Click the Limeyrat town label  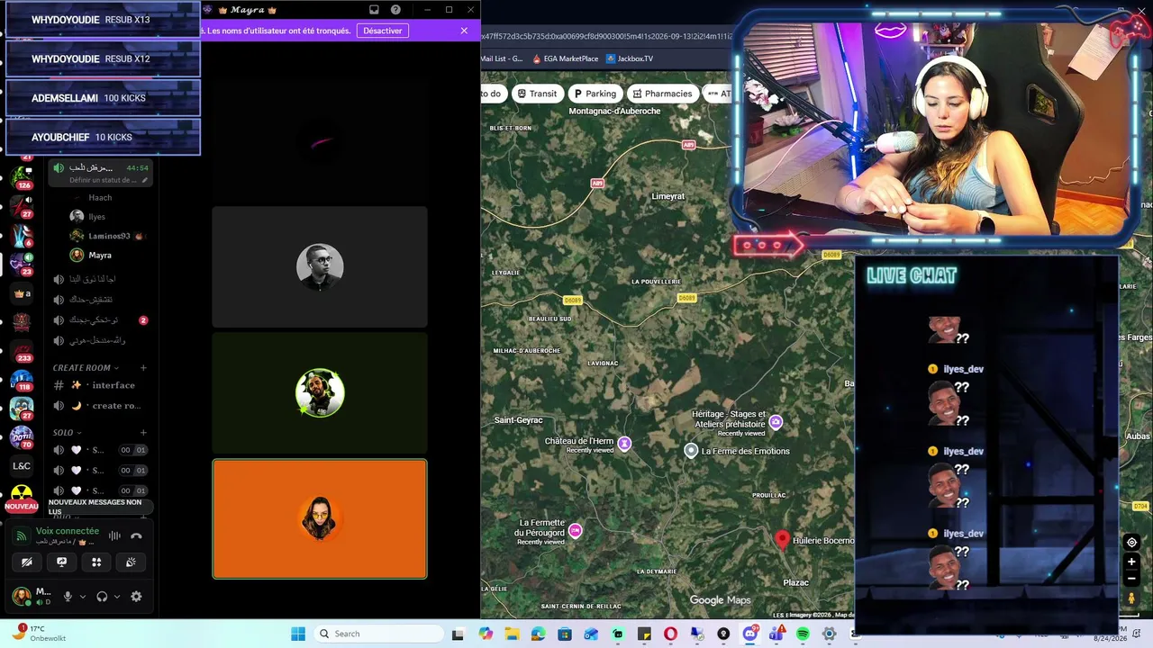[x=667, y=196]
